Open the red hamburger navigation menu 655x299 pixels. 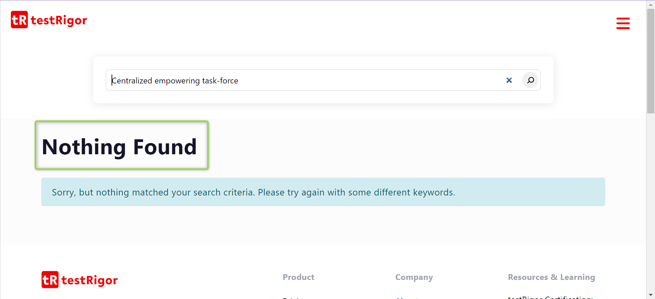coord(623,23)
